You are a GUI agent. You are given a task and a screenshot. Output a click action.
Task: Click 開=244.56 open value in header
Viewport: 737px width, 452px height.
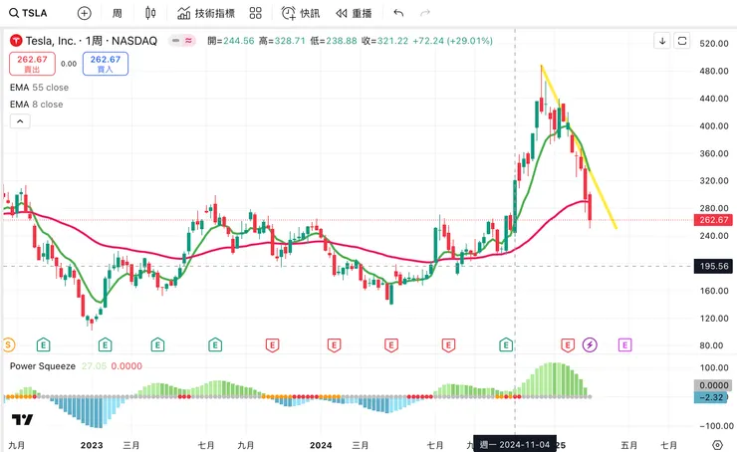click(231, 41)
